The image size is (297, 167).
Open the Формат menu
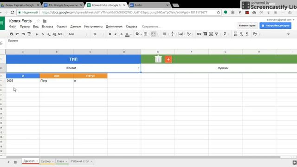62,26
